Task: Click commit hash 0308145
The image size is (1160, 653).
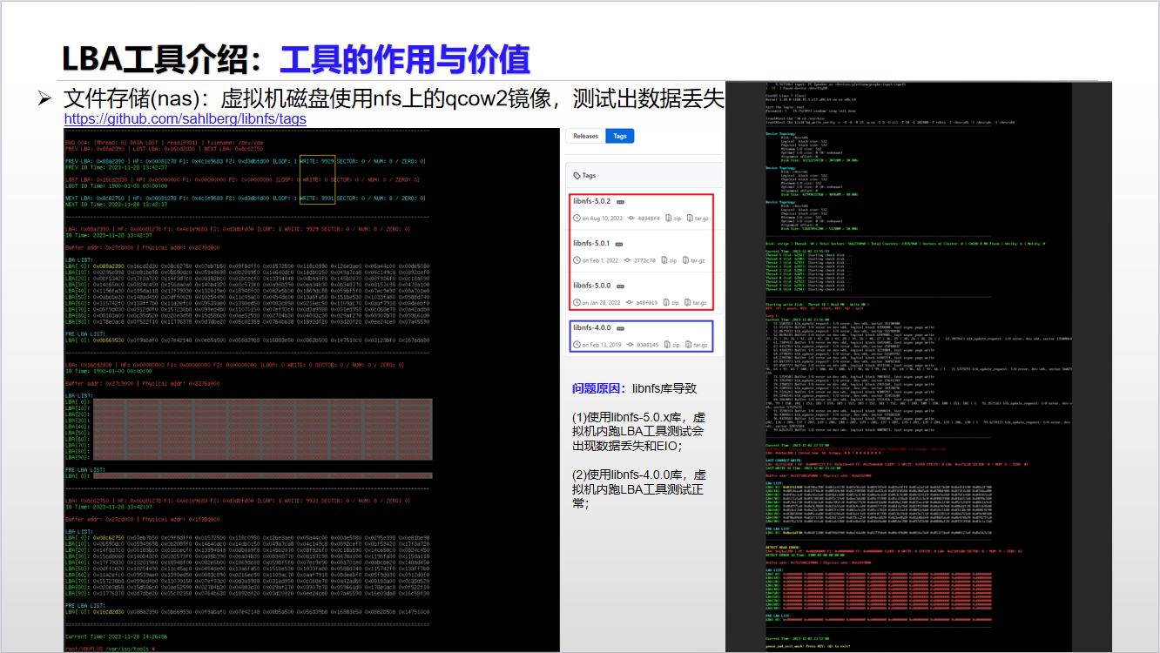Action: click(x=648, y=345)
